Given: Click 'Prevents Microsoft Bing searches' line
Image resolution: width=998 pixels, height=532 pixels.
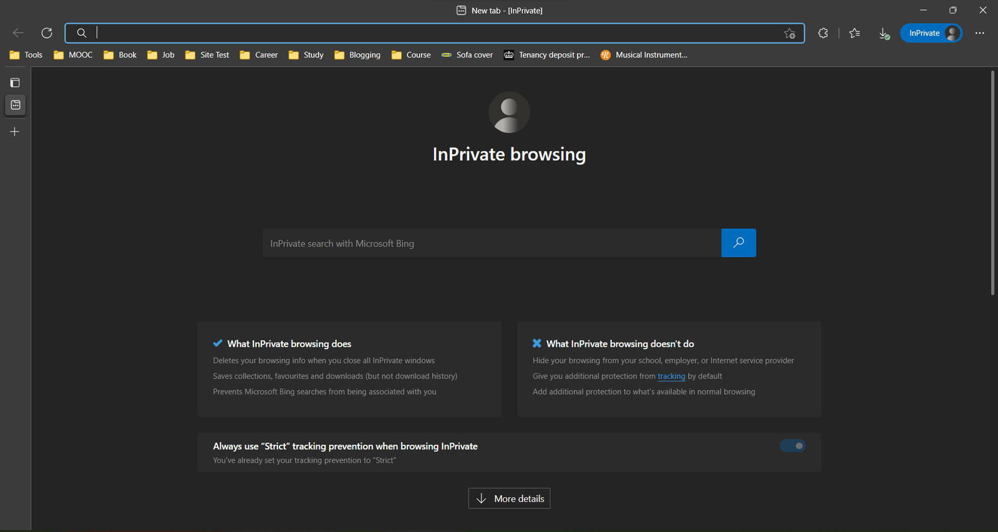Looking at the screenshot, I should (x=324, y=392).
